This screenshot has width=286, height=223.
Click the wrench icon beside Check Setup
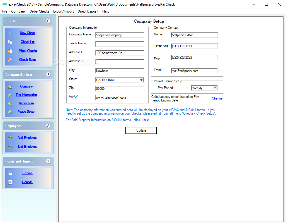tap(10, 60)
